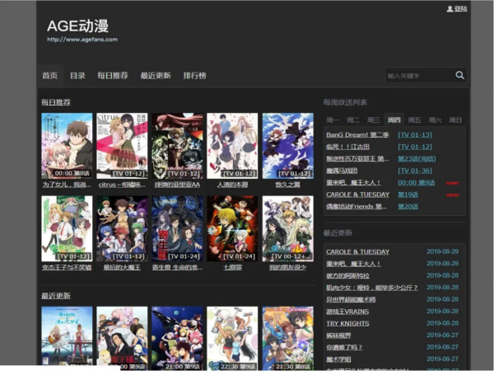The height and width of the screenshot is (371, 494).
Task: Click the AGE动漫 site logo
Action: coord(77,27)
